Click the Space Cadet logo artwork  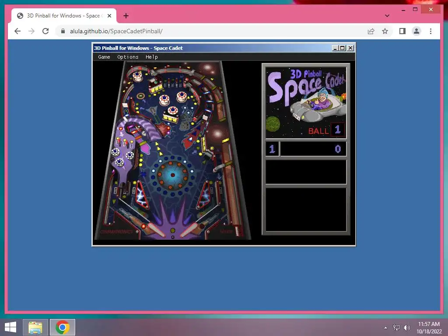click(x=306, y=102)
